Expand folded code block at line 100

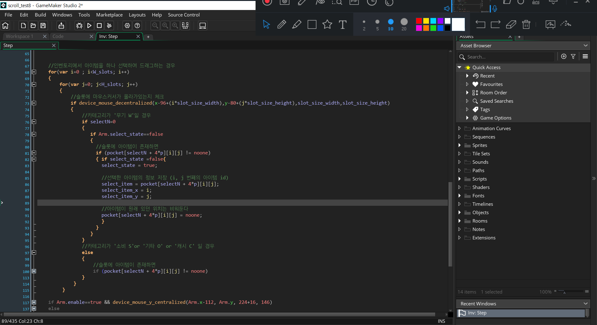(x=34, y=271)
